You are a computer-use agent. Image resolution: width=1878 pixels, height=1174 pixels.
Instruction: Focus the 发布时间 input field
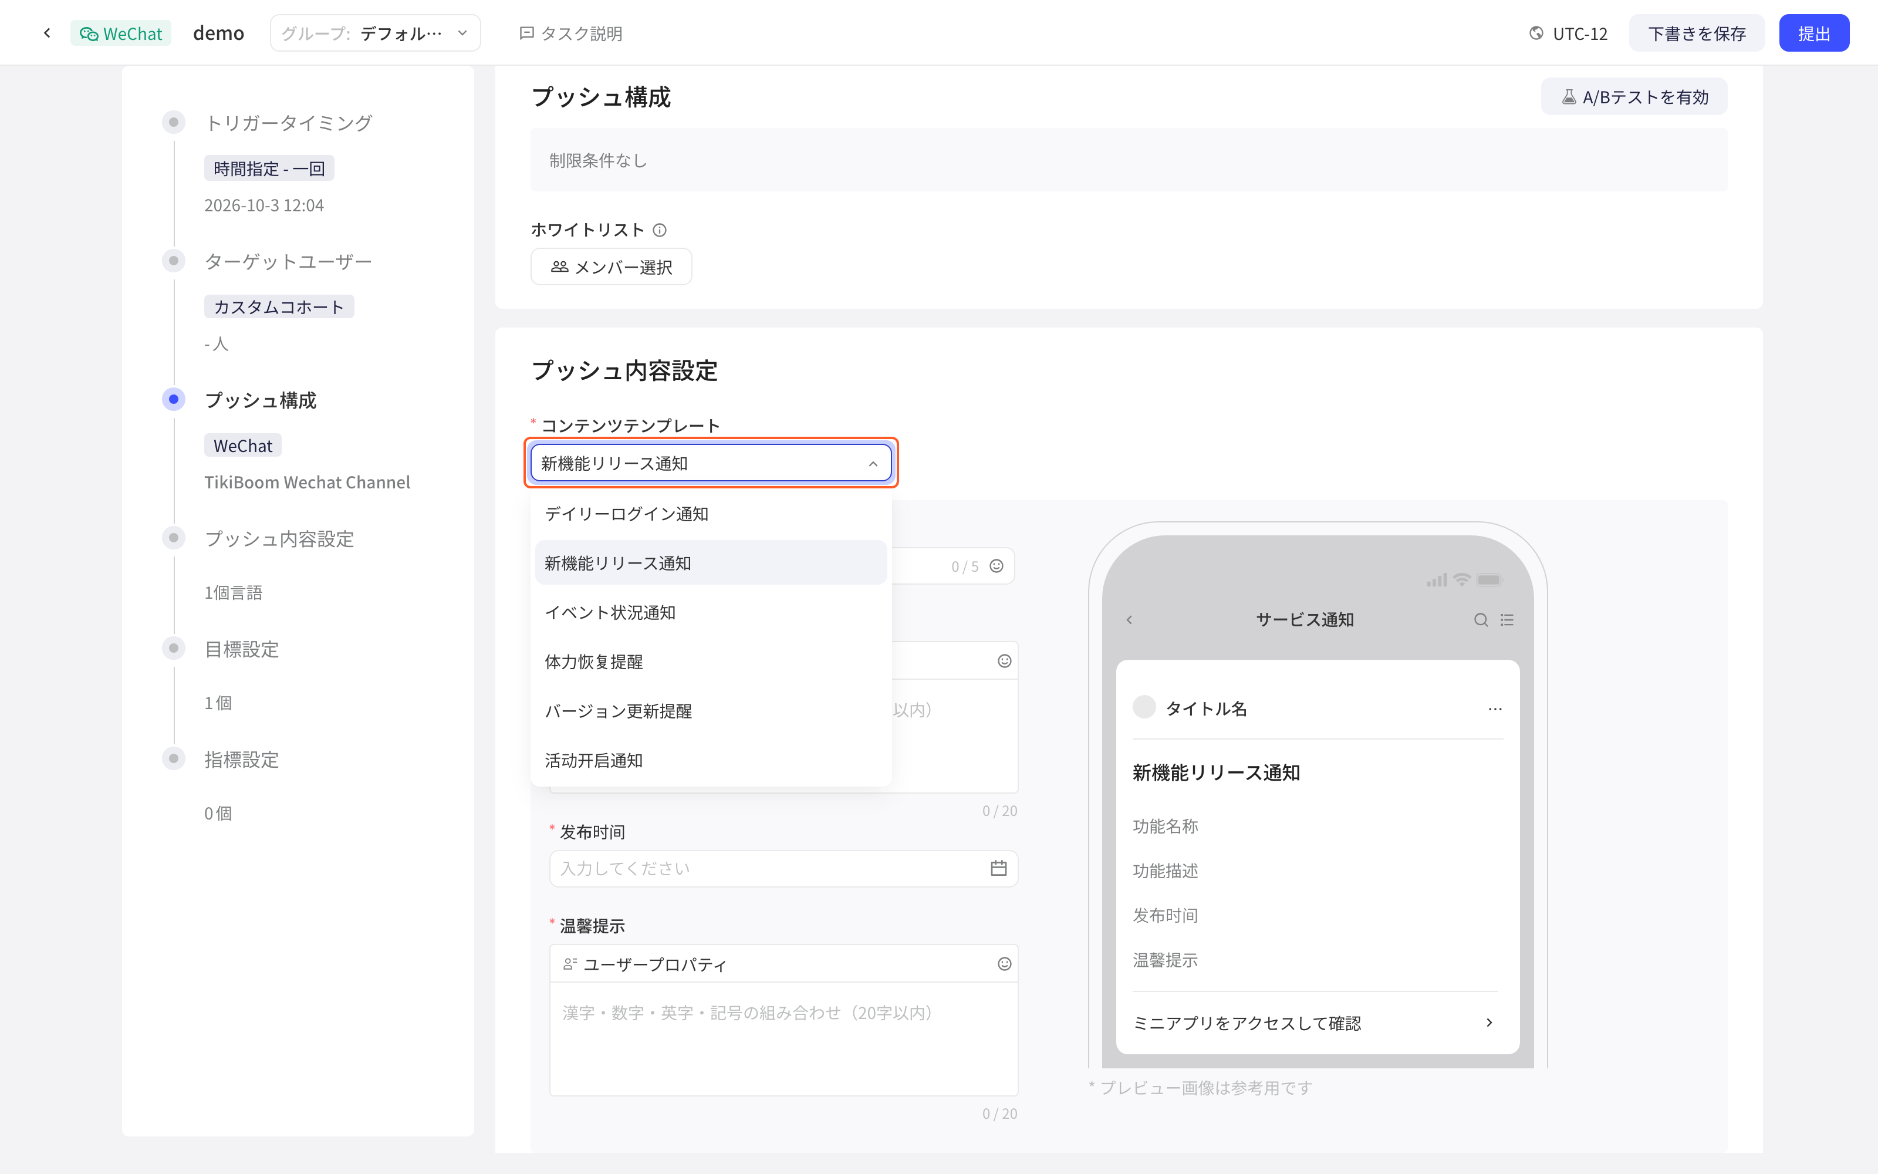[784, 868]
